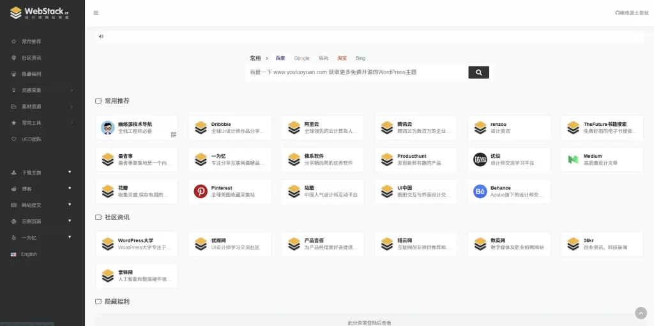Open the 雷锋网 card

pos(137,276)
